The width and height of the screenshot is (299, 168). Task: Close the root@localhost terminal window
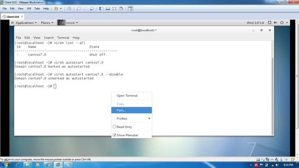pos(270,30)
